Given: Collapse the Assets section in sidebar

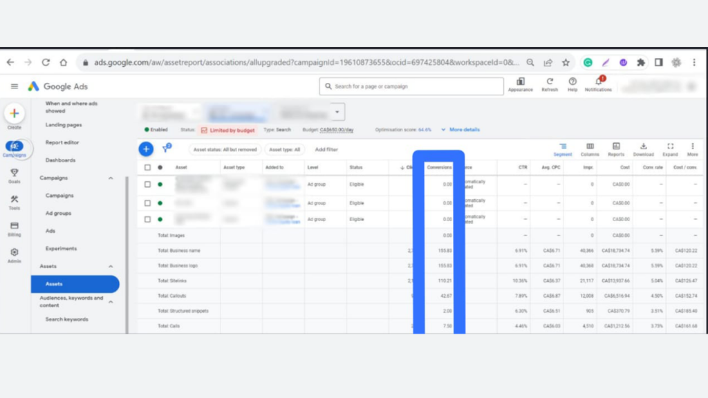Looking at the screenshot, I should pos(111,266).
